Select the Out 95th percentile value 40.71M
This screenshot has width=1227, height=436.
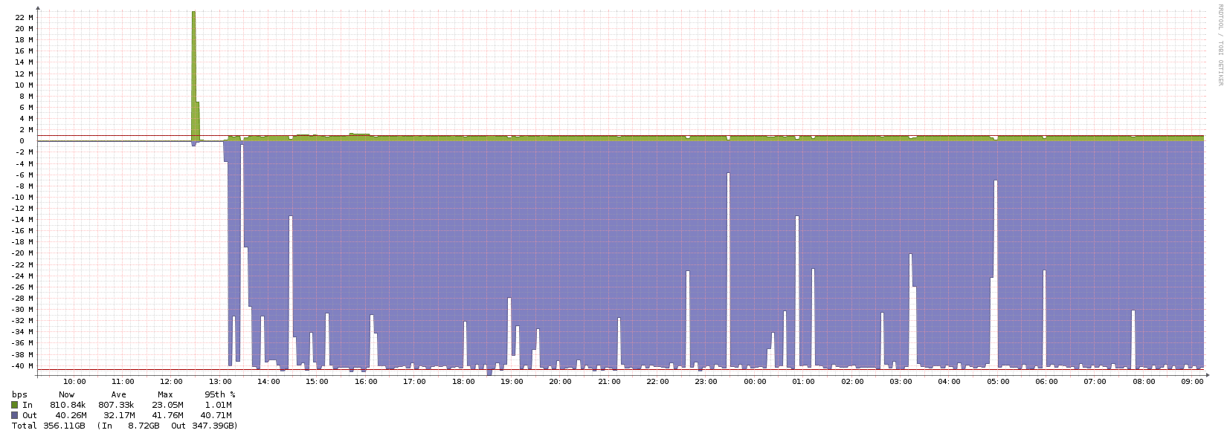tap(216, 415)
